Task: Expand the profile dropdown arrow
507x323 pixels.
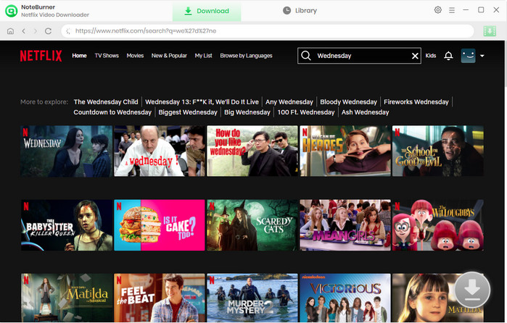Action: pos(482,56)
